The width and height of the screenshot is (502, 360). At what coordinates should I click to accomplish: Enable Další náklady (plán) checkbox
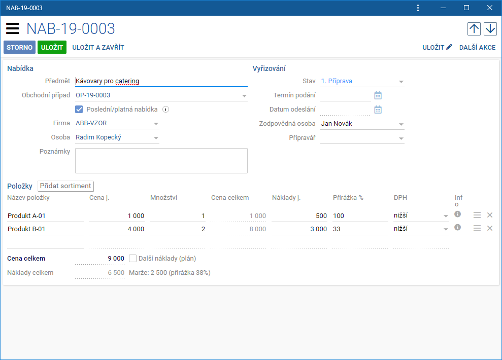pyautogui.click(x=132, y=258)
